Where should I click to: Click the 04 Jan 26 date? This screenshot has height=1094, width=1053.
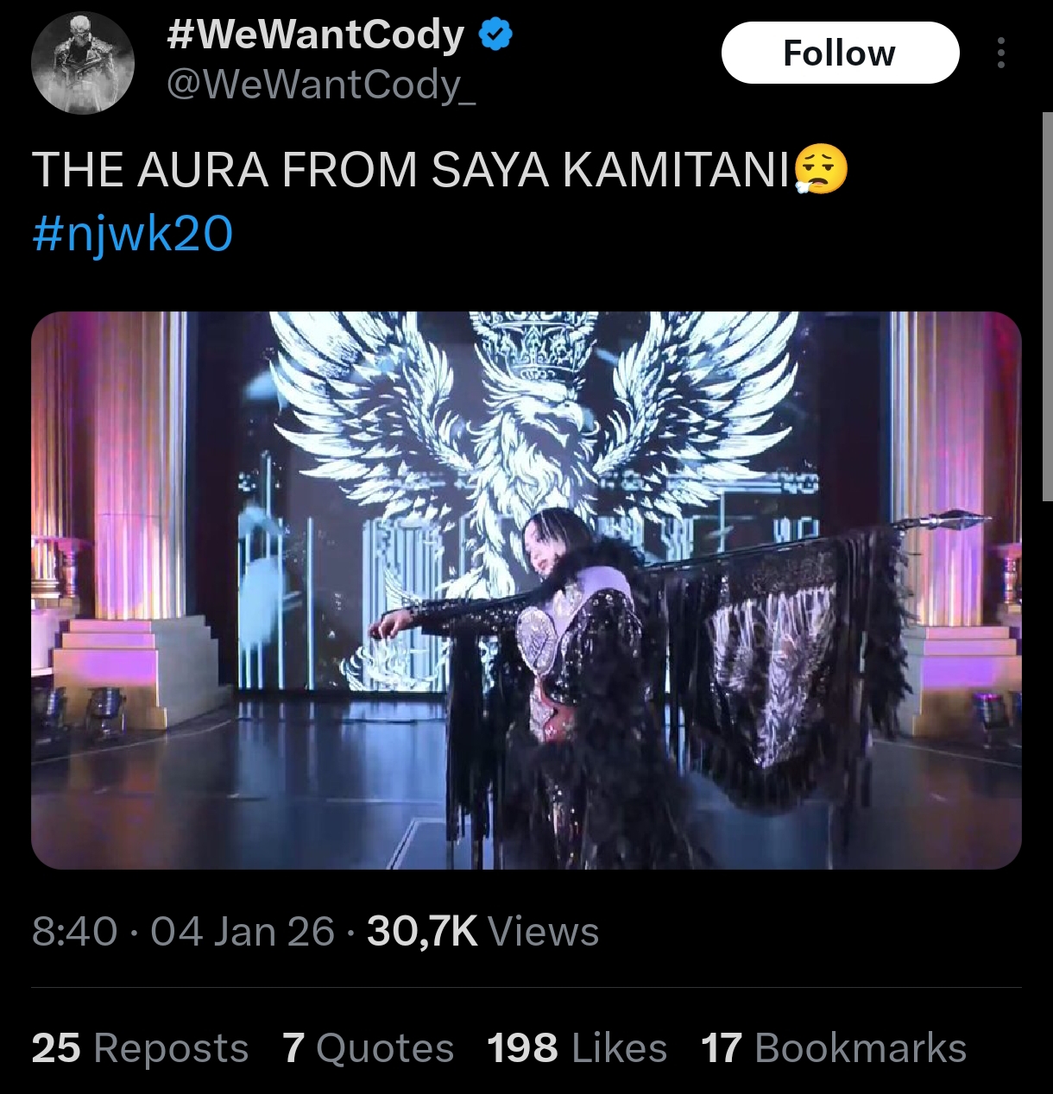tap(243, 932)
